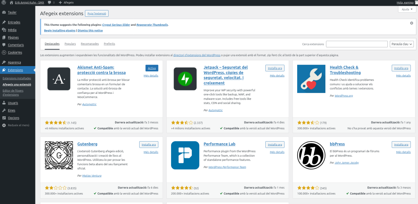Open the Aparença sidebar menu
The height and width of the screenshot is (204, 418).
click(14, 62)
